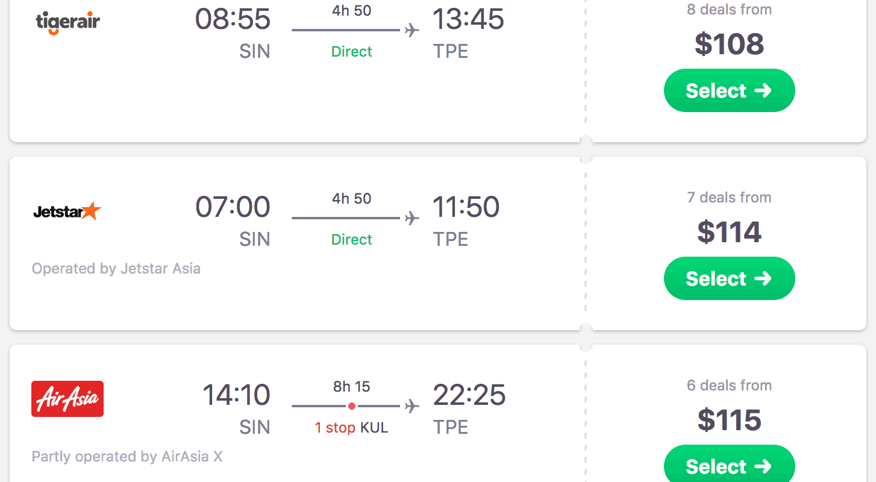This screenshot has width=876, height=482.
Task: Click the 22:25 arrival time
Action: point(469,395)
